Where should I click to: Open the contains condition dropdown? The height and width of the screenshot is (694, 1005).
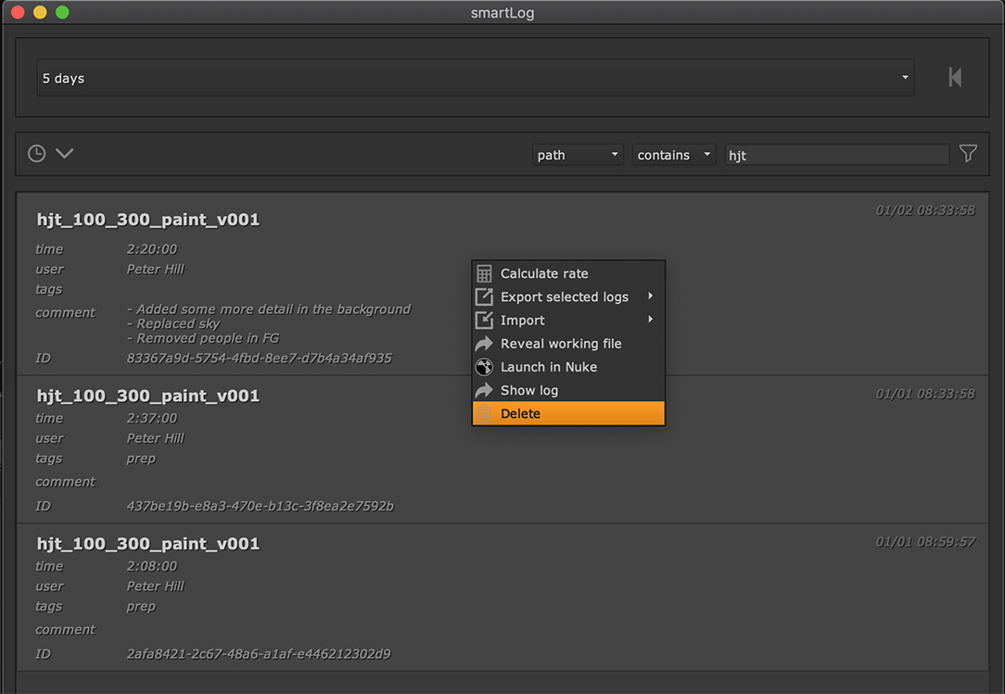coord(674,155)
